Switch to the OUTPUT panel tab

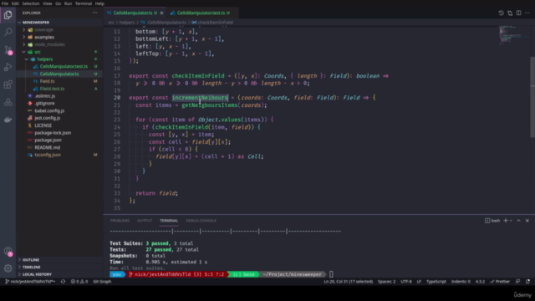[145, 221]
